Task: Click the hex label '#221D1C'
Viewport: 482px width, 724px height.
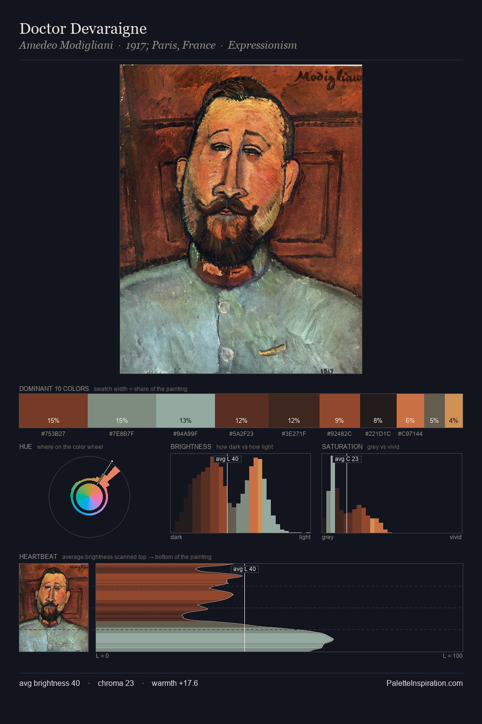Action: click(378, 434)
